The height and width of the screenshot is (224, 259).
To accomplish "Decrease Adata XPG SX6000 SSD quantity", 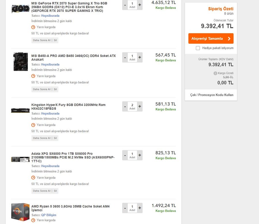I will 125,155.
